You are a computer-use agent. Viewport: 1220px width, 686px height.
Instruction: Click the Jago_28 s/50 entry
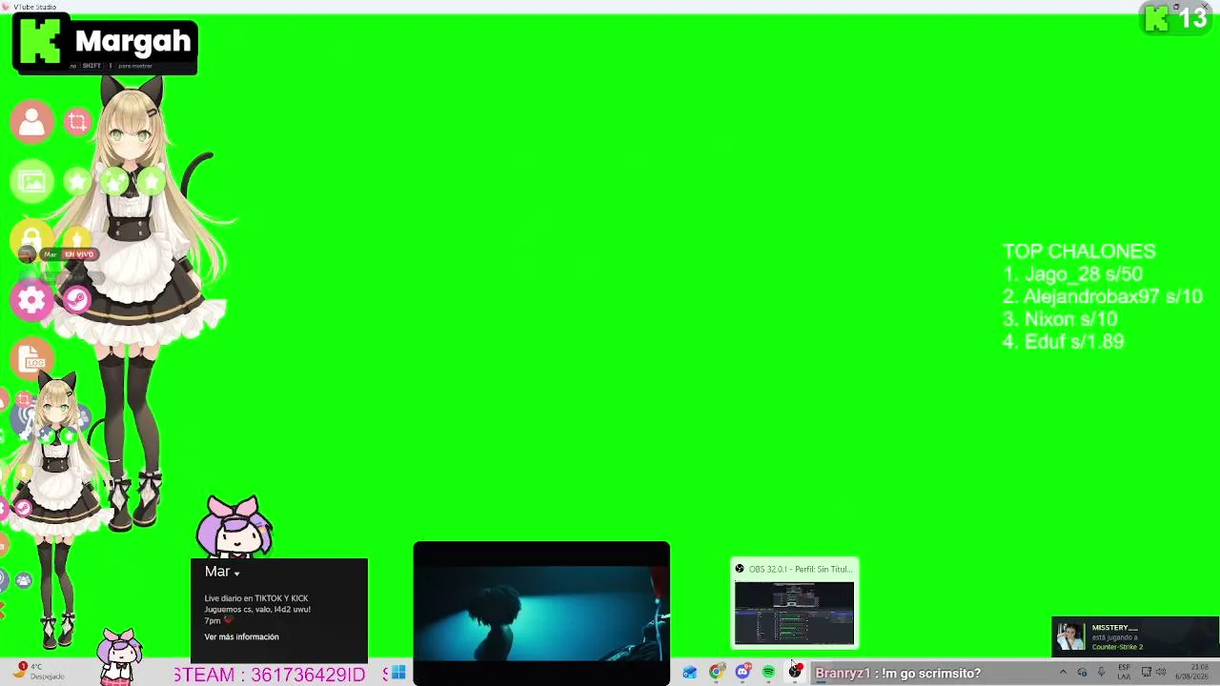click(1072, 274)
